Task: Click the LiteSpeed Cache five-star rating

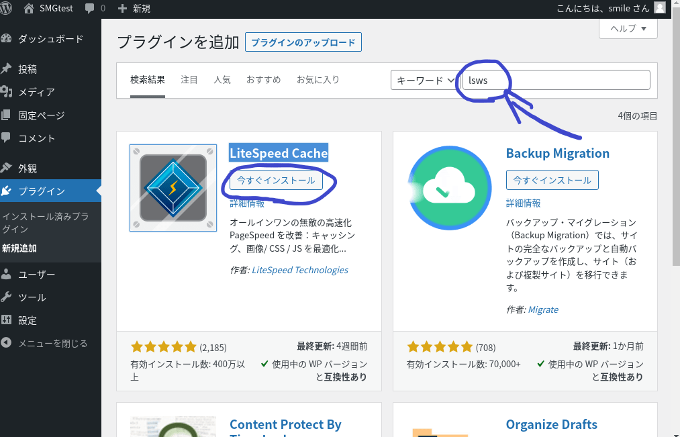Action: click(164, 347)
